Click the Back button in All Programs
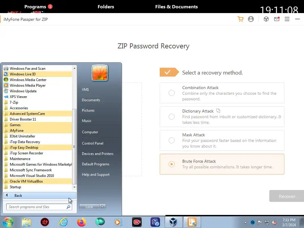The height and width of the screenshot is (228, 304). click(40, 195)
